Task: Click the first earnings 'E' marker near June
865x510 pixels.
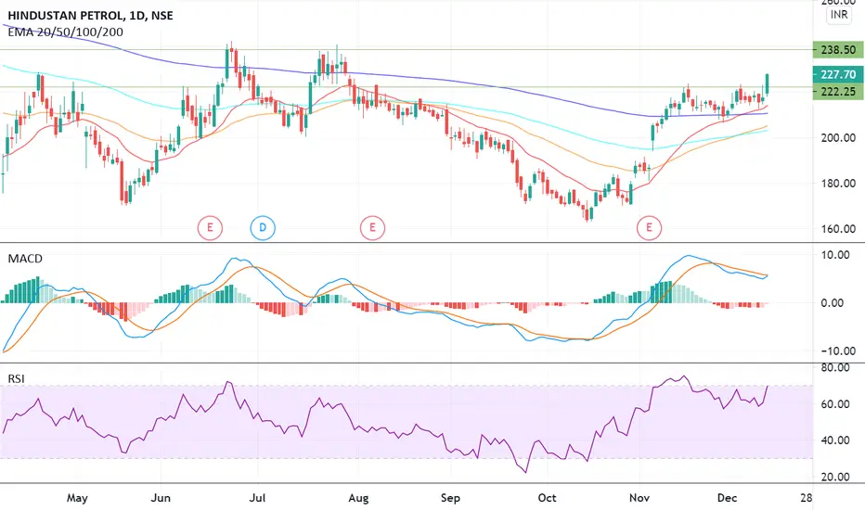Action: 210,228
